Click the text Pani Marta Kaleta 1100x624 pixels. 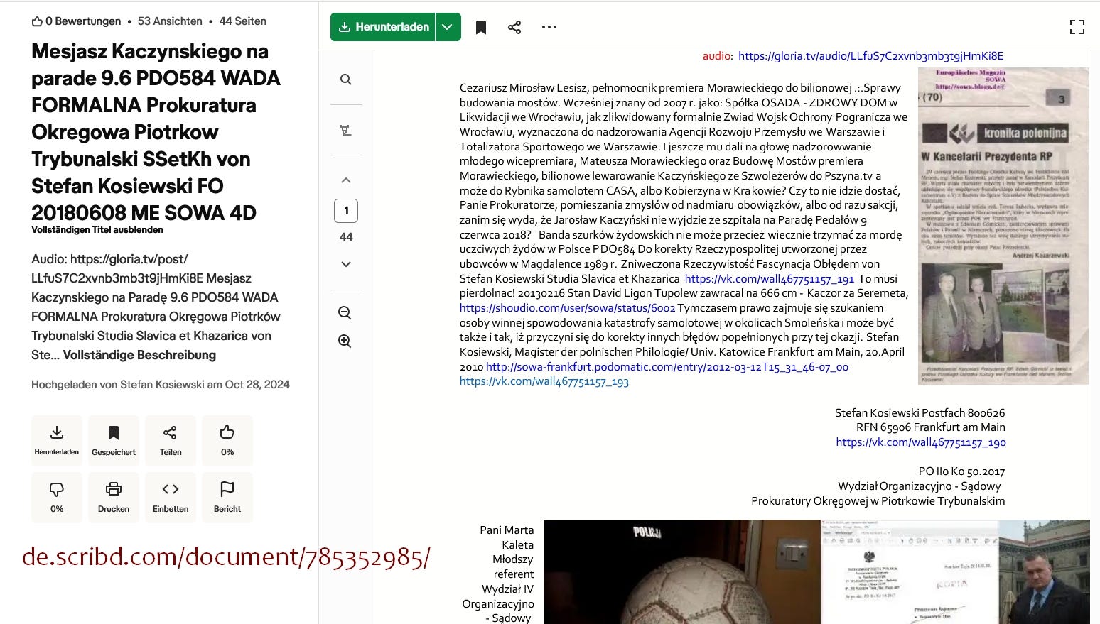507,537
